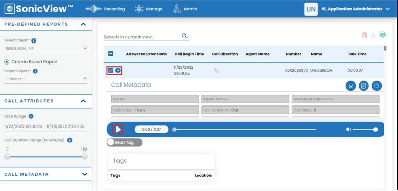Click the green export report icon
398x191 pixels.
pyautogui.click(x=382, y=35)
